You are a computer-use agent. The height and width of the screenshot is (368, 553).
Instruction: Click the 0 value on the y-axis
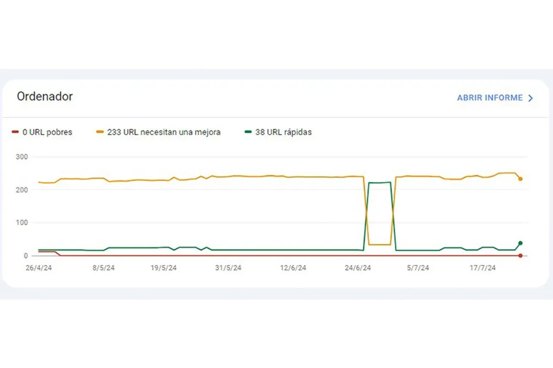point(26,256)
